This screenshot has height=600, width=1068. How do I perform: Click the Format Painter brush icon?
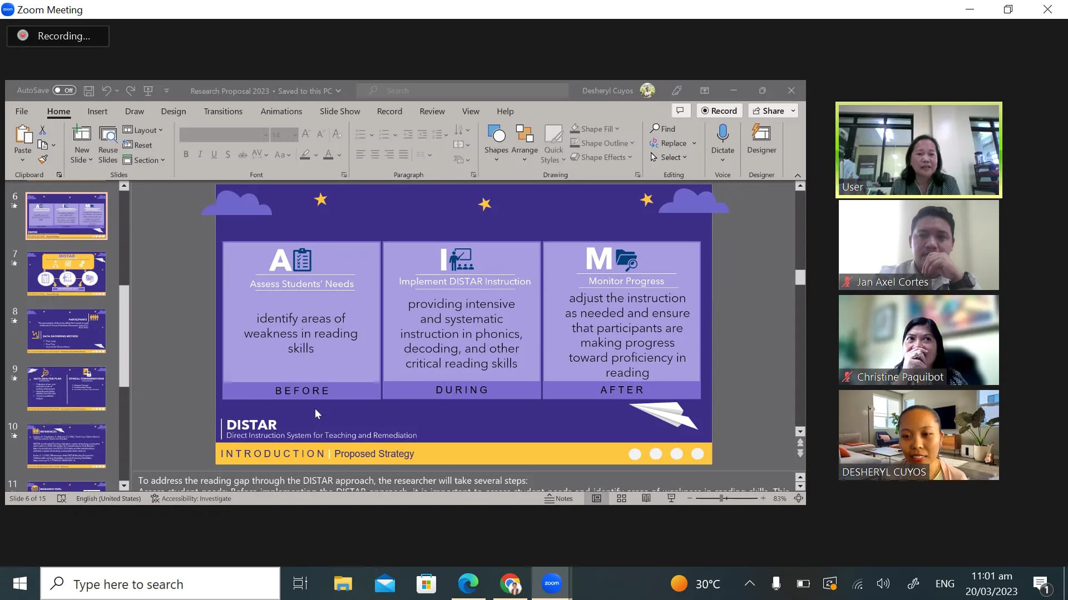(43, 159)
